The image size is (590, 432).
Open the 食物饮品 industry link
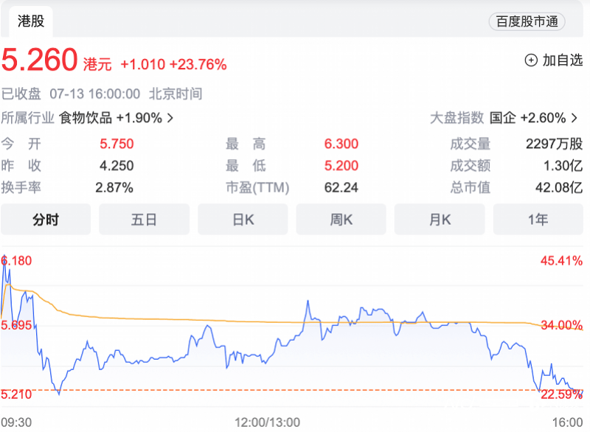coord(86,118)
